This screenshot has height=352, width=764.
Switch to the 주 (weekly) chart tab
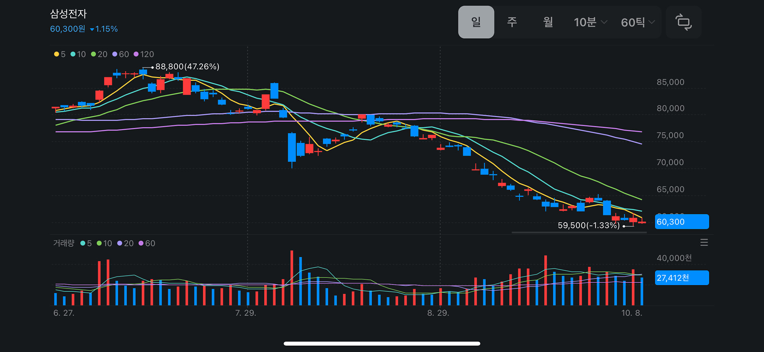(x=512, y=22)
